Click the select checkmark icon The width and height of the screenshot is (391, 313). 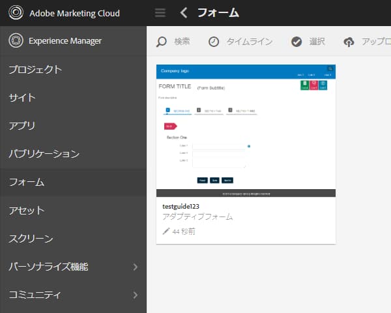pyautogui.click(x=297, y=42)
